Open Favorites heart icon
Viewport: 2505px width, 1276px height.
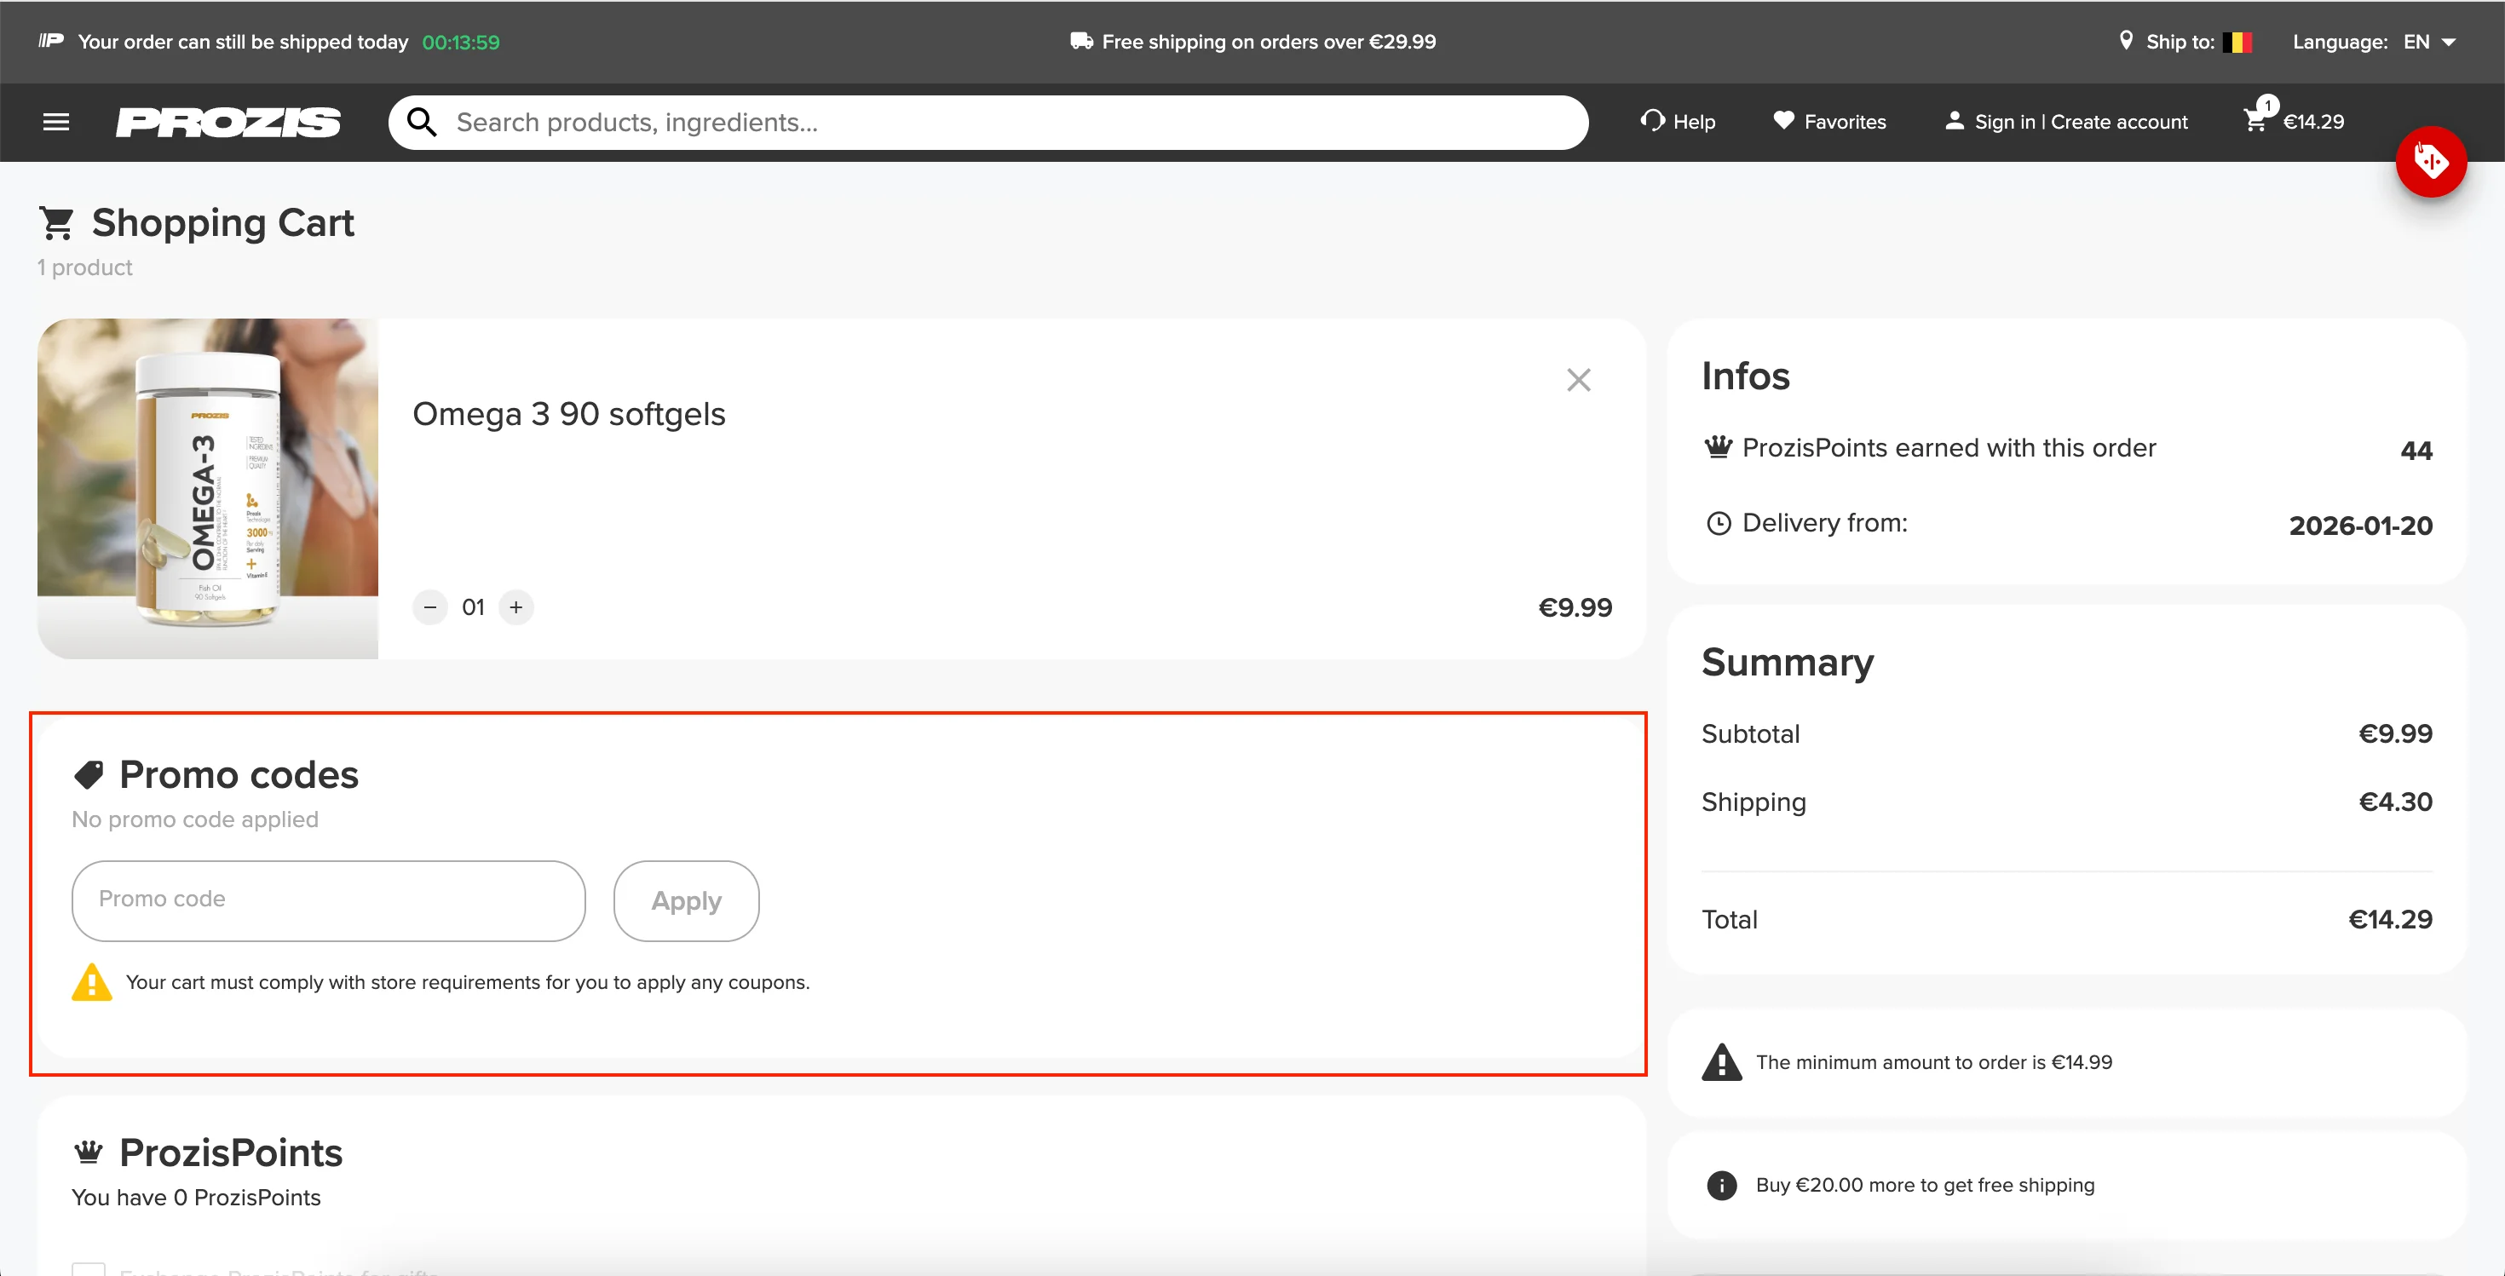(1782, 120)
